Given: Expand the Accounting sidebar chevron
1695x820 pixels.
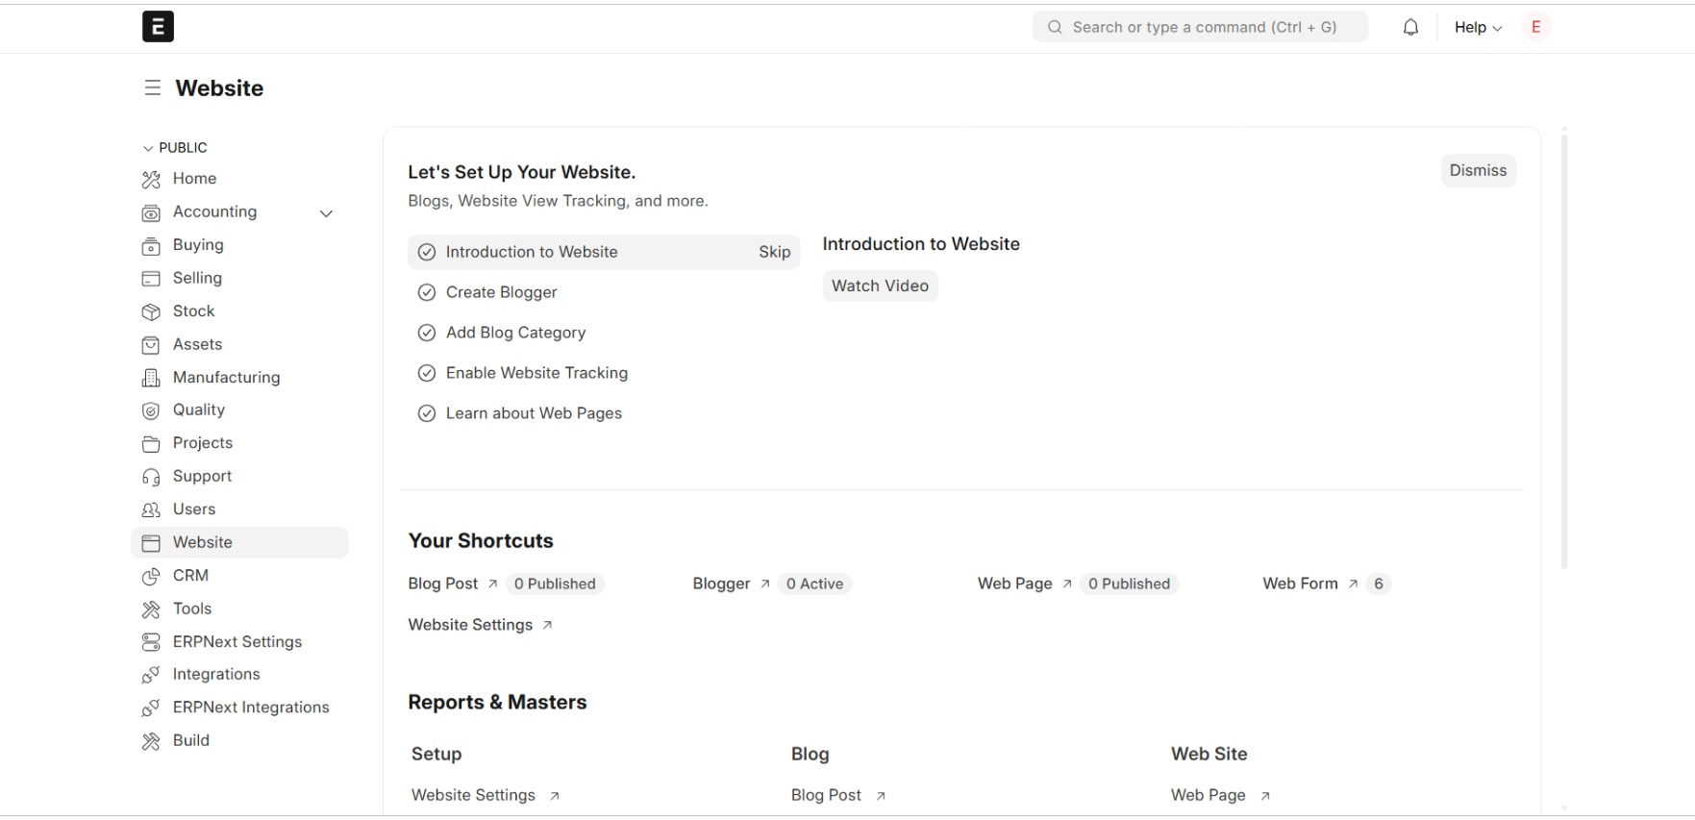Looking at the screenshot, I should pos(326,213).
